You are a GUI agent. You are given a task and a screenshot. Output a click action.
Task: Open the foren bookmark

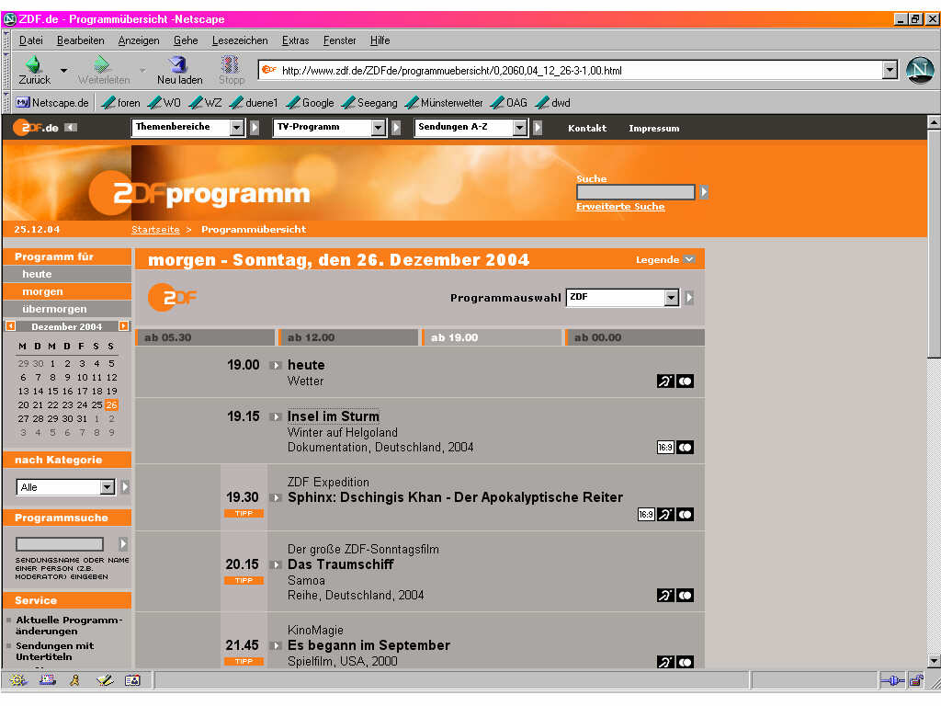click(x=120, y=103)
